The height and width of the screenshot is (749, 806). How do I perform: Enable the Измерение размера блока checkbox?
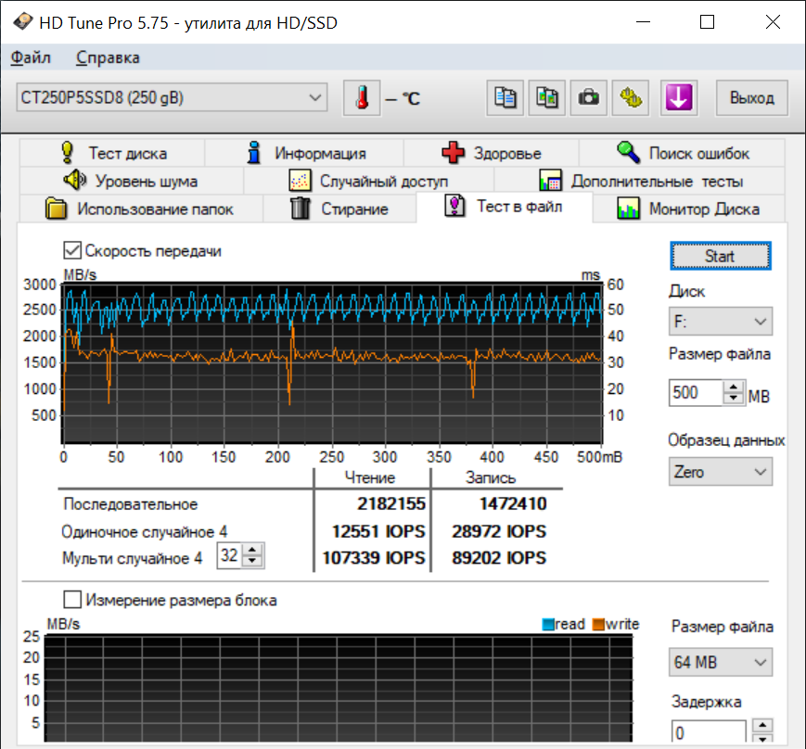[71, 600]
